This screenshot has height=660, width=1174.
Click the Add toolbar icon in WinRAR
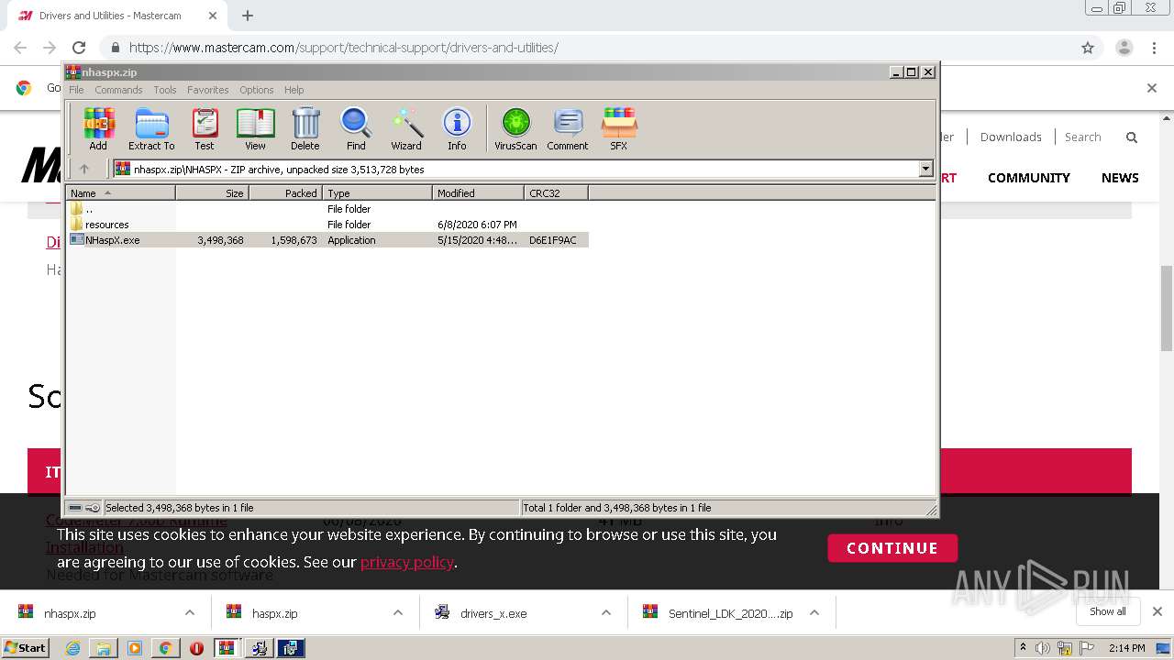click(x=98, y=128)
